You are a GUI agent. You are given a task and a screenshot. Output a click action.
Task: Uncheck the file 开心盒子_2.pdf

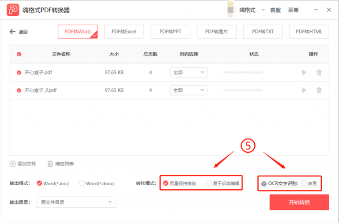[19, 90]
